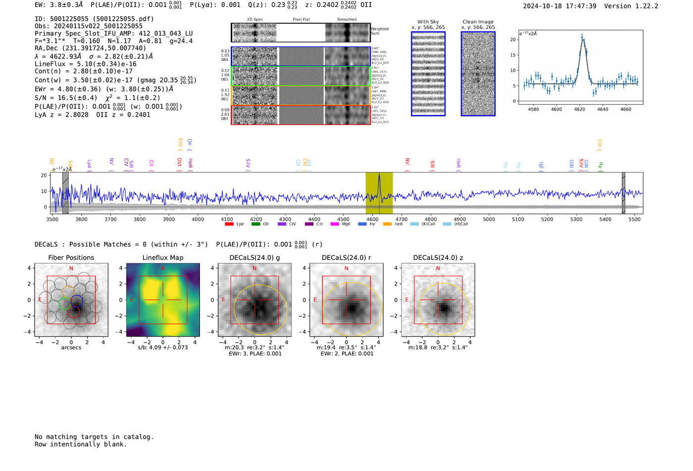Click the RA,Dec coordinates line
Viewport: 693px width, 471px height.
[91, 48]
